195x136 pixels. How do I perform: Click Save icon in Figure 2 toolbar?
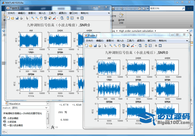pos(95,45)
